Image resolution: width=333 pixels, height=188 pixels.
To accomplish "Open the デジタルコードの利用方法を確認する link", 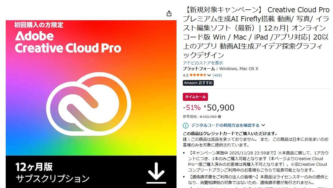I will point(225,125).
